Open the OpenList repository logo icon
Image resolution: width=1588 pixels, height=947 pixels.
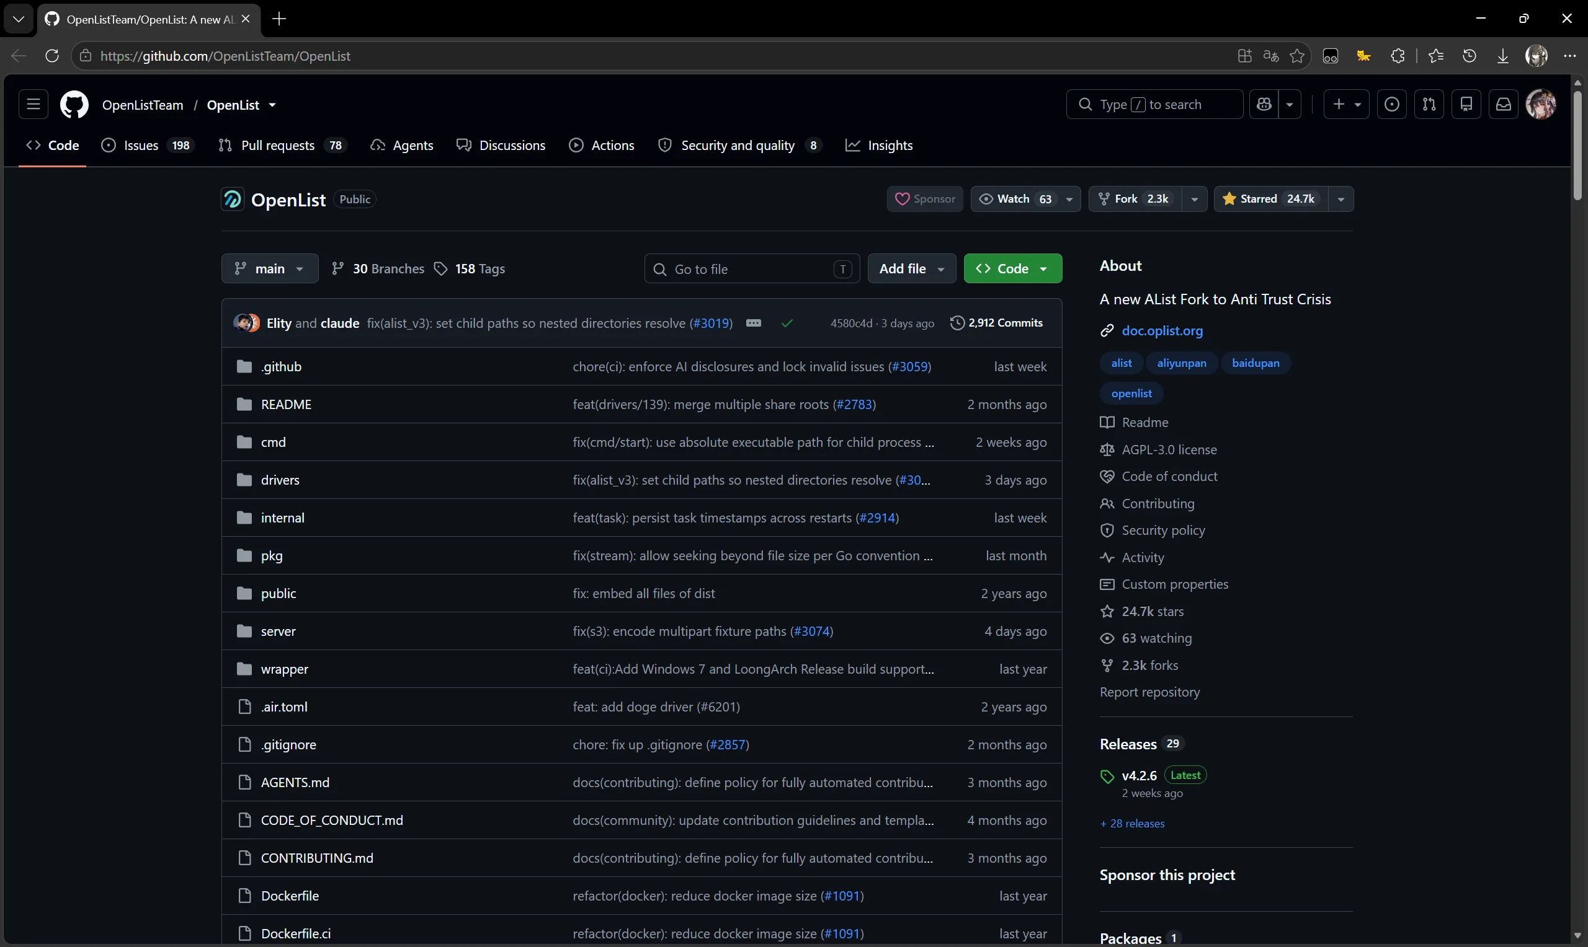pyautogui.click(x=233, y=200)
